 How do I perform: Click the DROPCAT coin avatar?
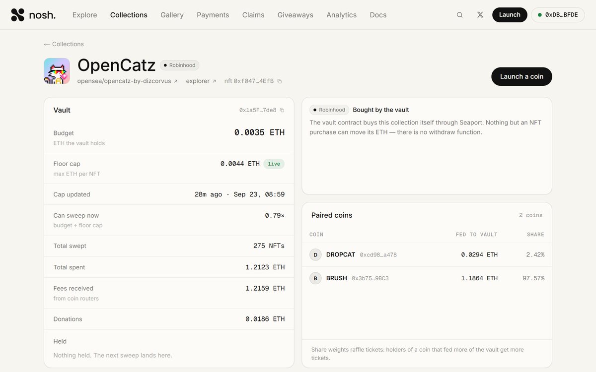pos(315,254)
